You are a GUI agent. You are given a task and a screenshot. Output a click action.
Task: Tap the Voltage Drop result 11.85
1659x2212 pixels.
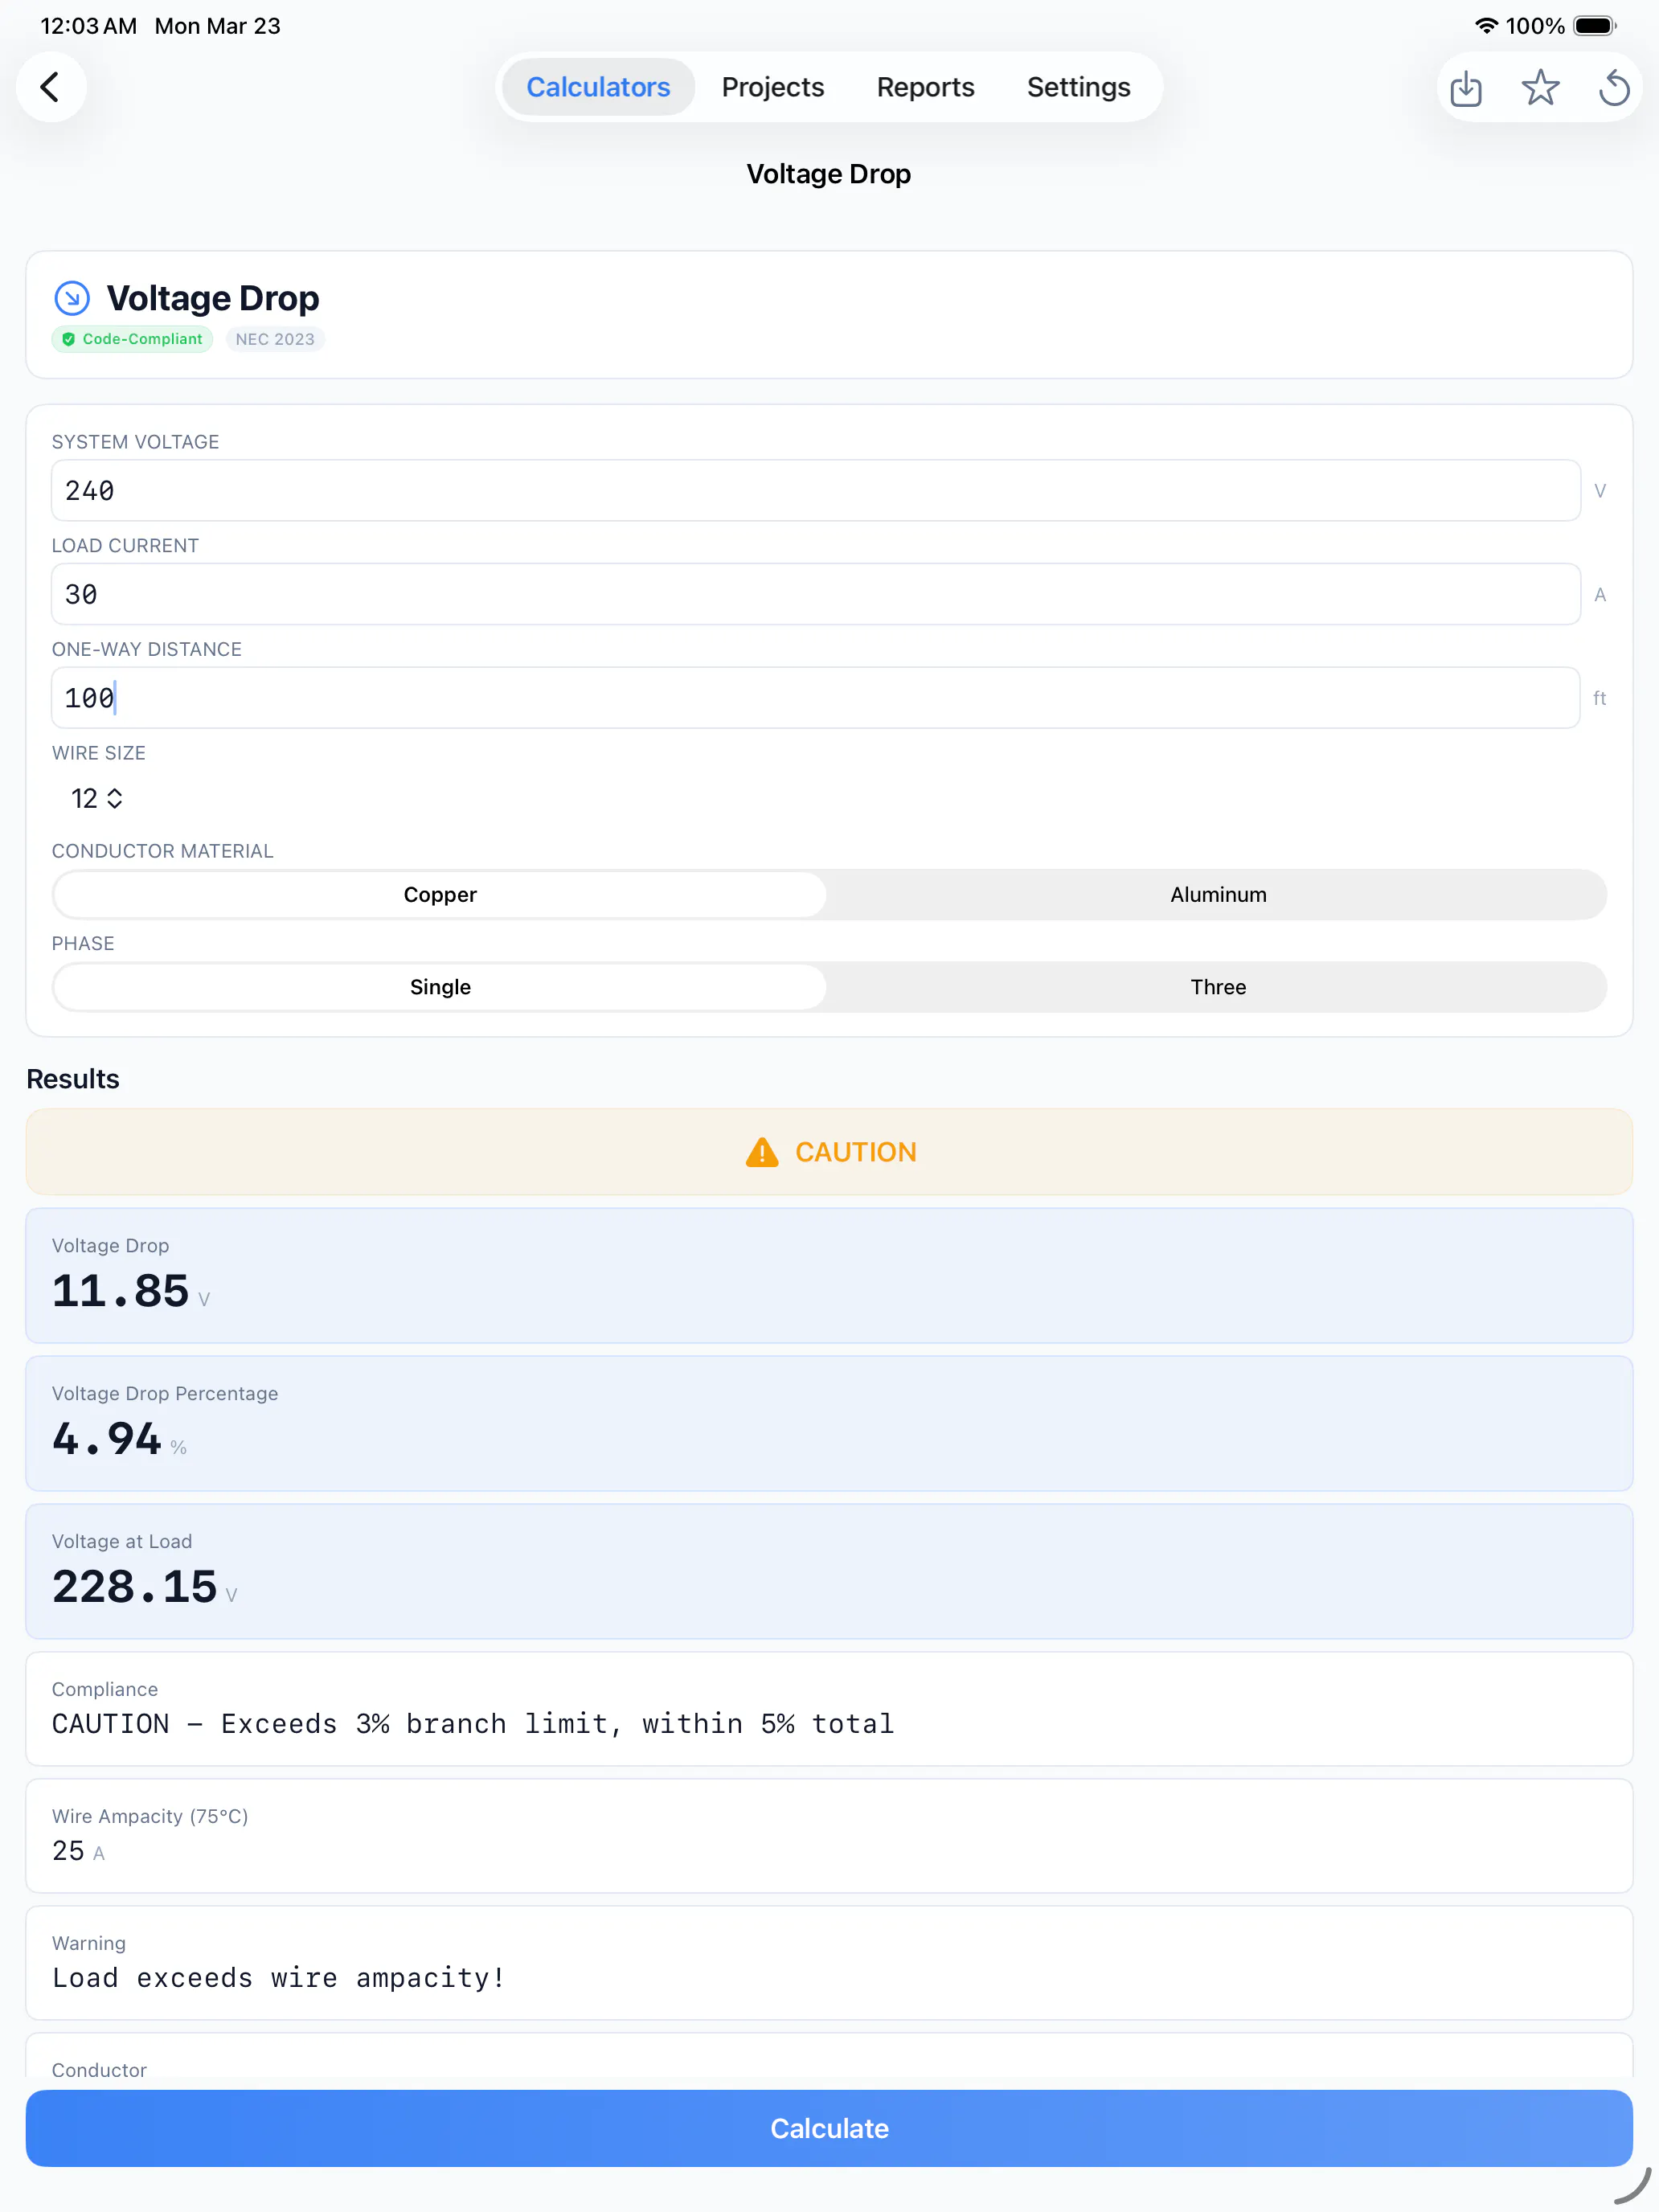[120, 1291]
